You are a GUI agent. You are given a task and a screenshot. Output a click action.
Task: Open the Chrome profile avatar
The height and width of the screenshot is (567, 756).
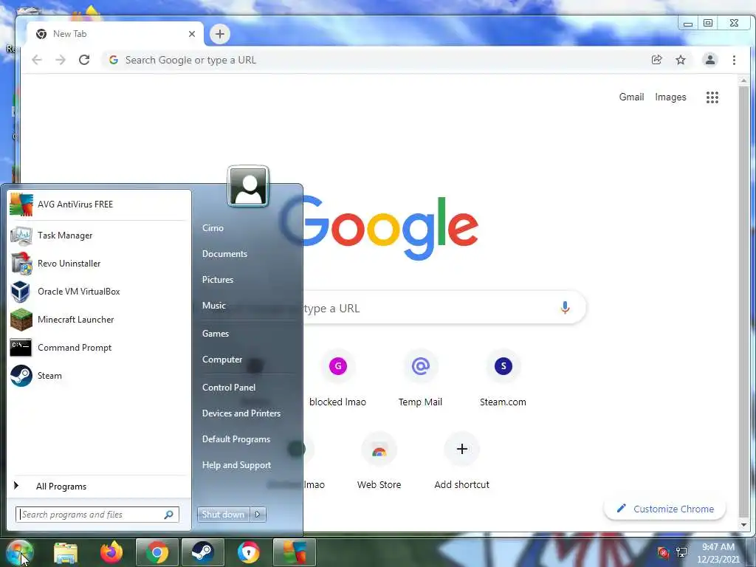(709, 60)
